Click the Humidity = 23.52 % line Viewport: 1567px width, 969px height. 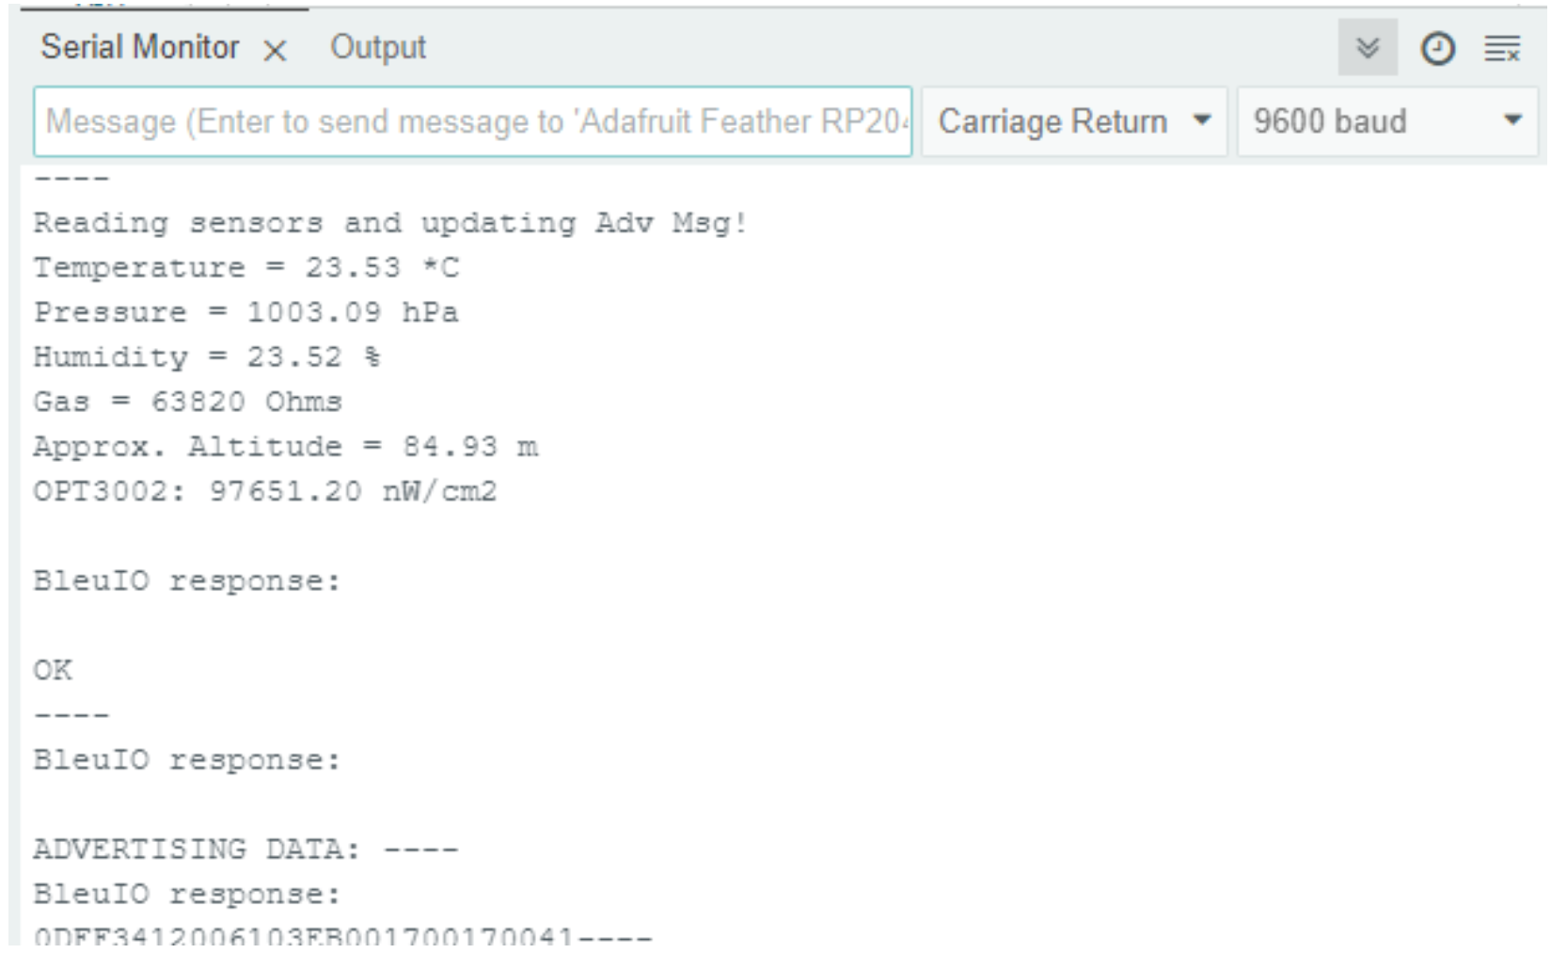point(207,357)
